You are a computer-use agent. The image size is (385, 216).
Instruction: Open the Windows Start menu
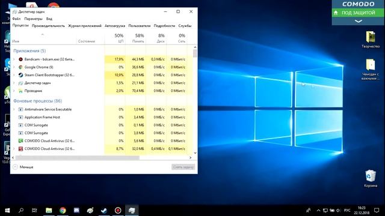(x=7, y=211)
